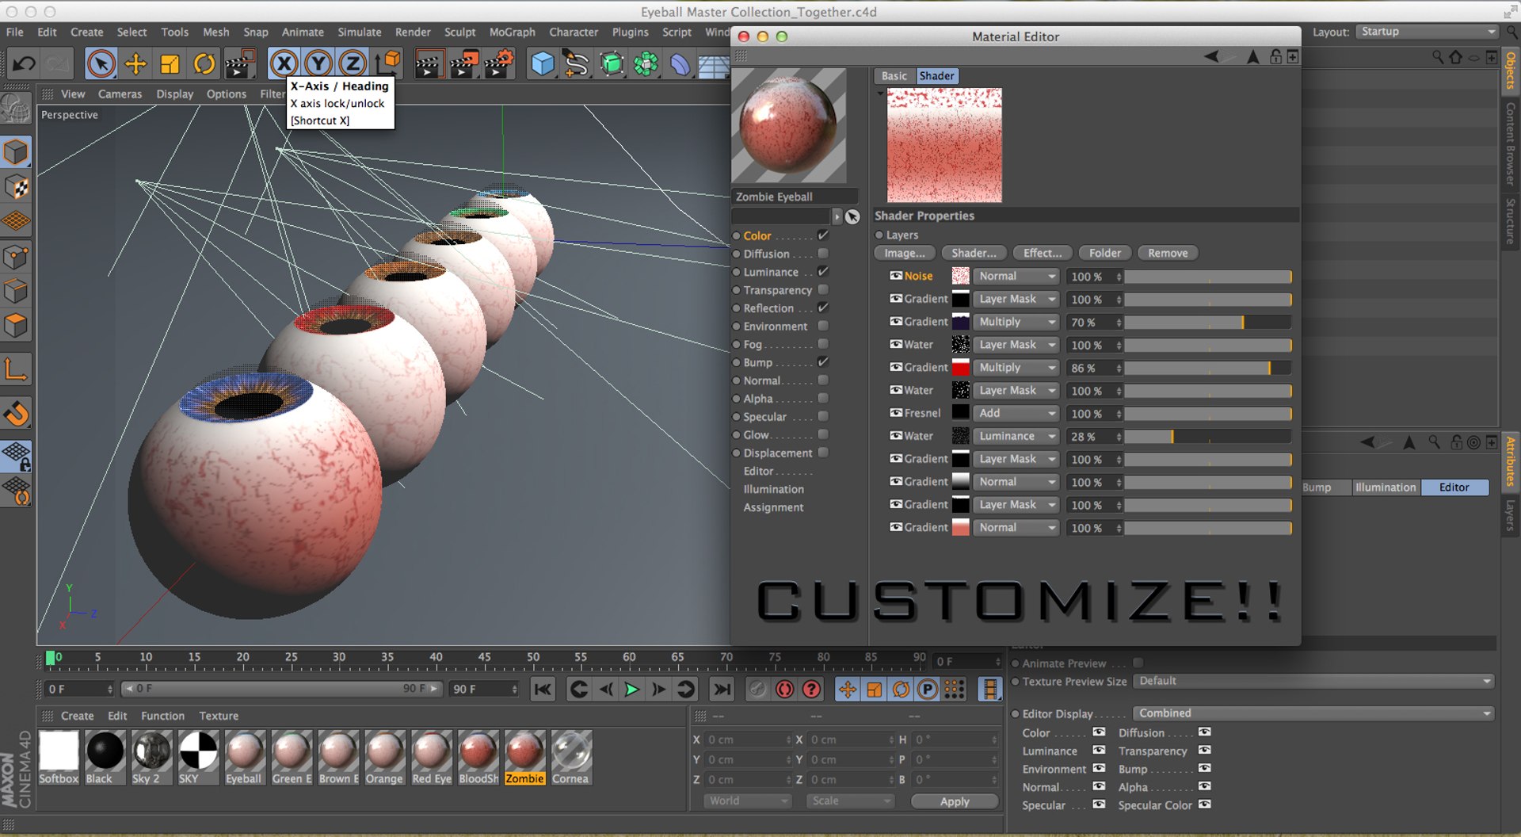Viewport: 1521px width, 837px height.
Task: Select the Zombie material thumbnail
Action: 524,757
